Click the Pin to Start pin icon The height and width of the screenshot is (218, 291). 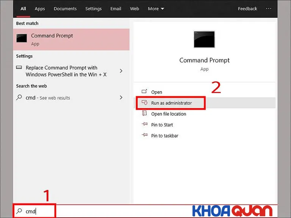145,124
